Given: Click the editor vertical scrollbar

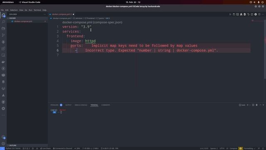Looking at the screenshot, I should [265, 49].
